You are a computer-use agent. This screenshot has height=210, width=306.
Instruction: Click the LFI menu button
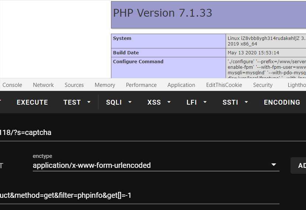point(191,102)
